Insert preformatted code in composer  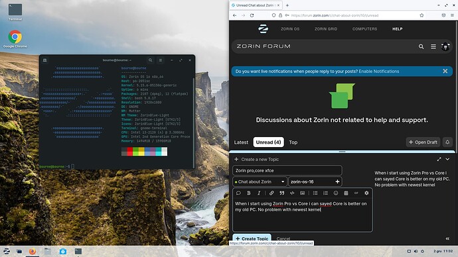[x=292, y=193]
